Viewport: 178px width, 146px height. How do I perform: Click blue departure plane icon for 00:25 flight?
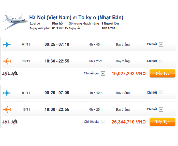[7, 45]
